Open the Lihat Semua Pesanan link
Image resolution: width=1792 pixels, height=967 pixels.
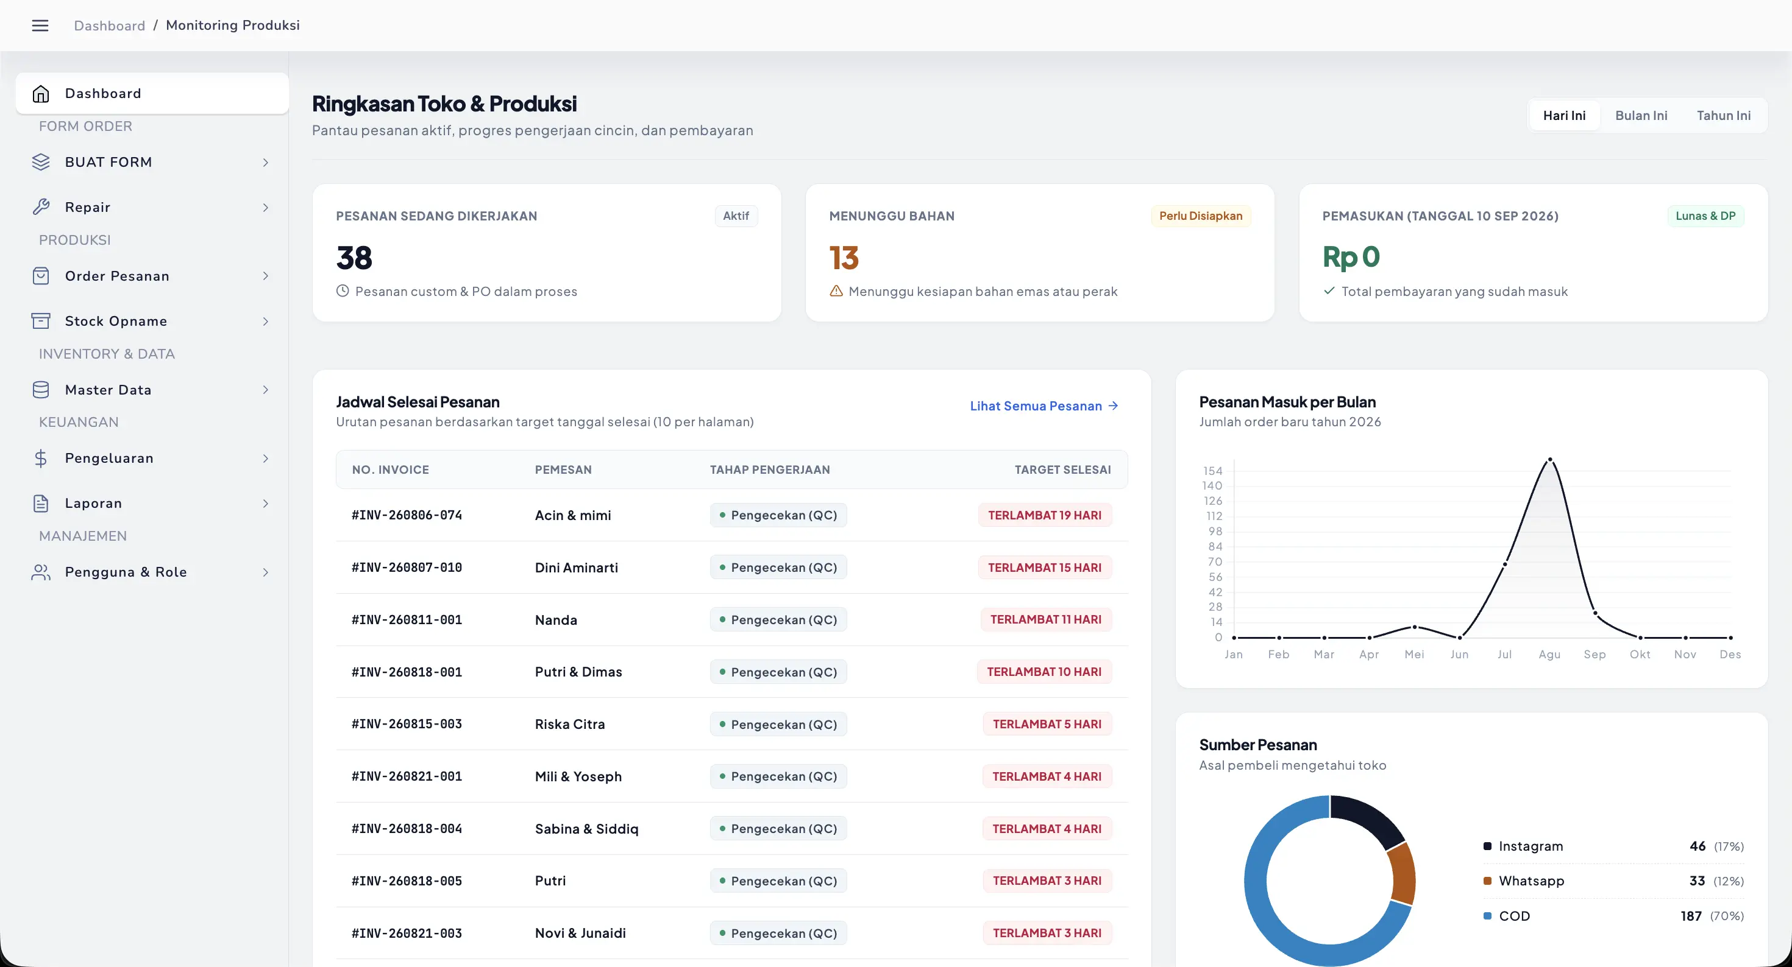coord(1044,406)
